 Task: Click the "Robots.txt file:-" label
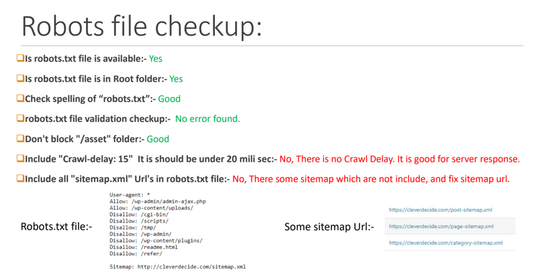tap(56, 227)
